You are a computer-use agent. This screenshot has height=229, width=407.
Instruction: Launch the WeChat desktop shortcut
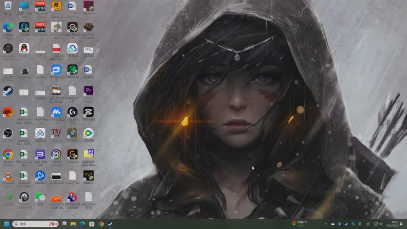[40, 197]
